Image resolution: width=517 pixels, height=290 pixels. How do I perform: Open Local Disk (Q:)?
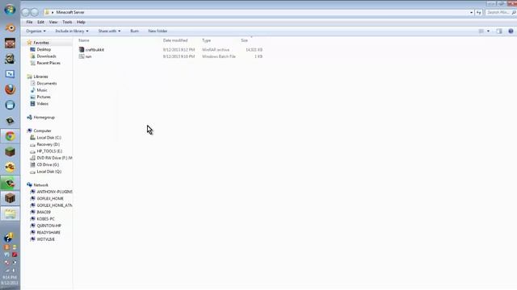48,172
